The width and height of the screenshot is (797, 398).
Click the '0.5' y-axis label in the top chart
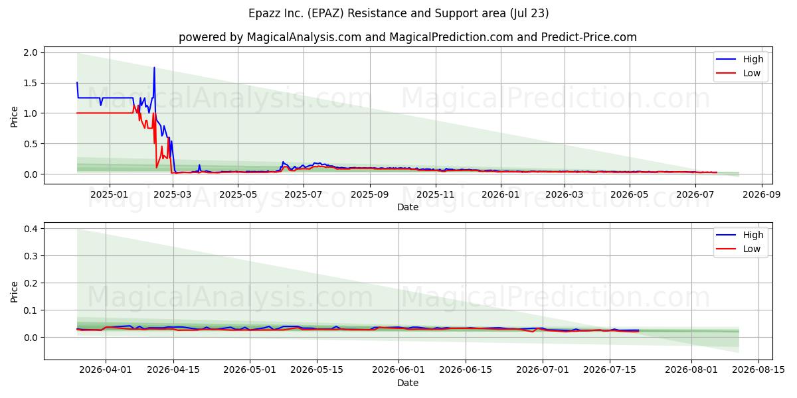31,144
